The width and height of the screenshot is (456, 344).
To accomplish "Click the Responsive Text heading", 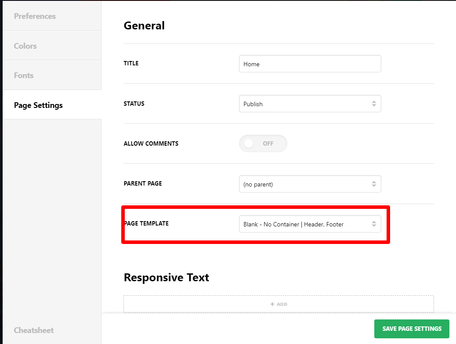I will [x=166, y=277].
